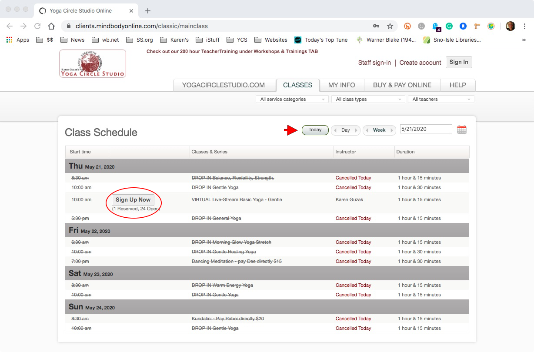This screenshot has width=534, height=352.
Task: Open the BUY & PAY ONLINE tab
Action: [x=402, y=85]
